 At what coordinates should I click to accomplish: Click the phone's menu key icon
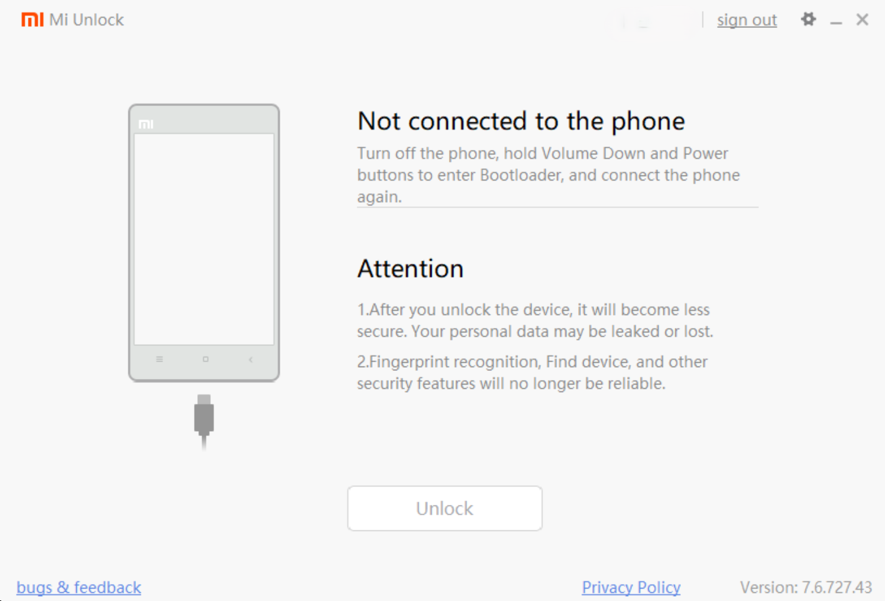[159, 359]
